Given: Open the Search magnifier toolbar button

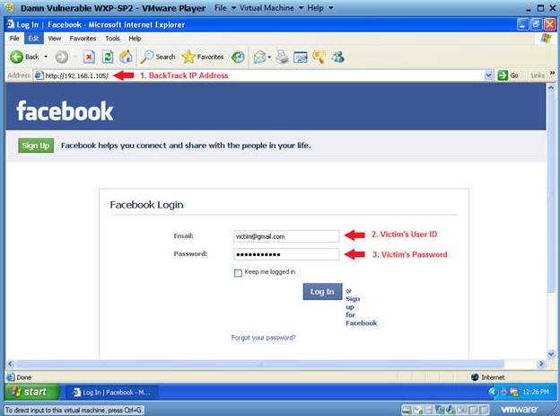Looking at the screenshot, I should point(158,57).
